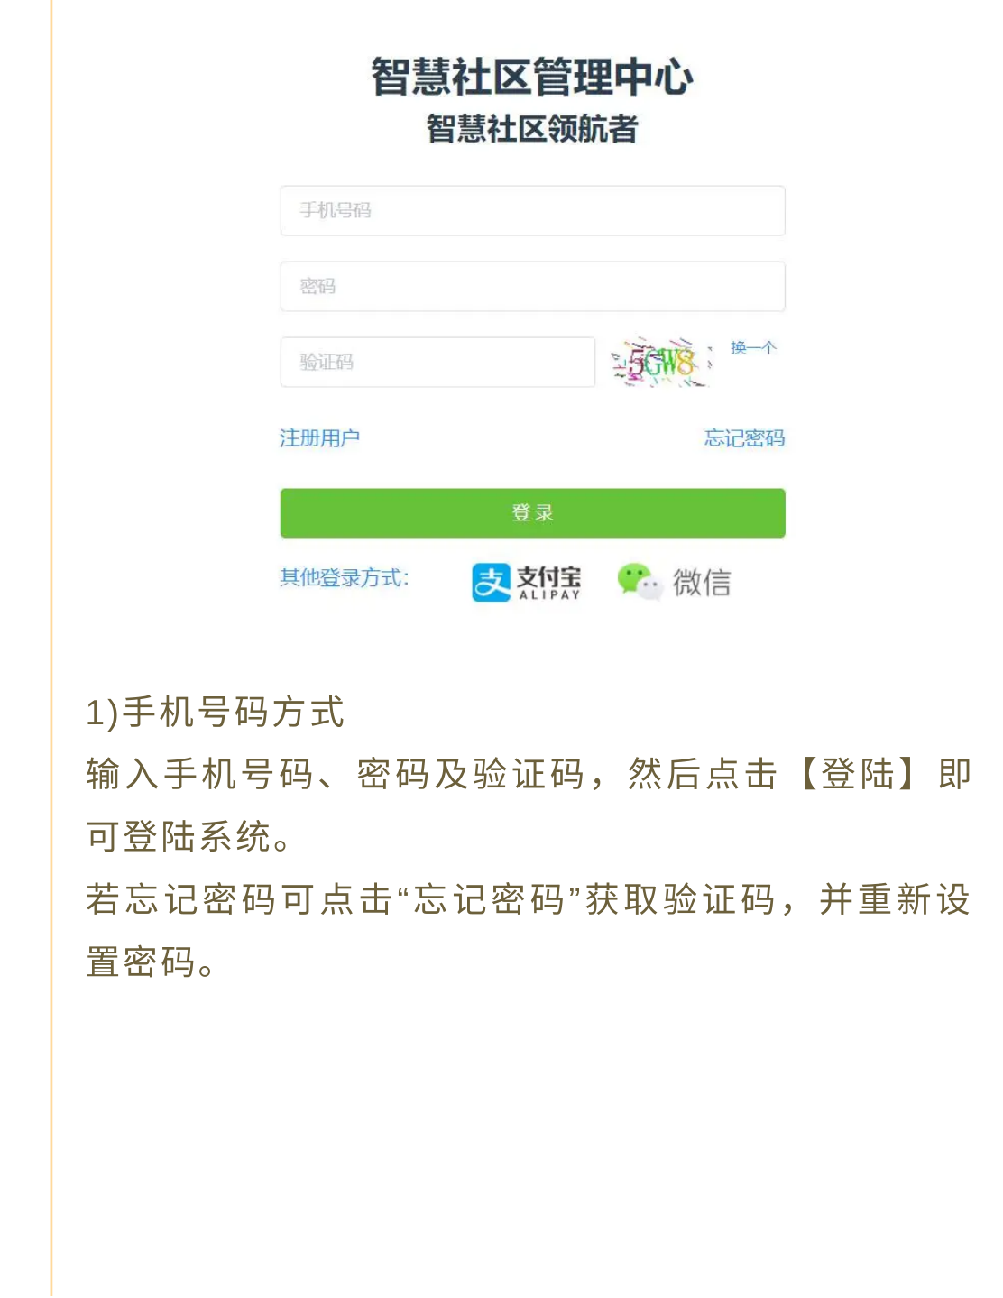1003x1298 pixels.
Task: Click the quoted "忘记密码" text in the paragraph
Action: pos(493,899)
